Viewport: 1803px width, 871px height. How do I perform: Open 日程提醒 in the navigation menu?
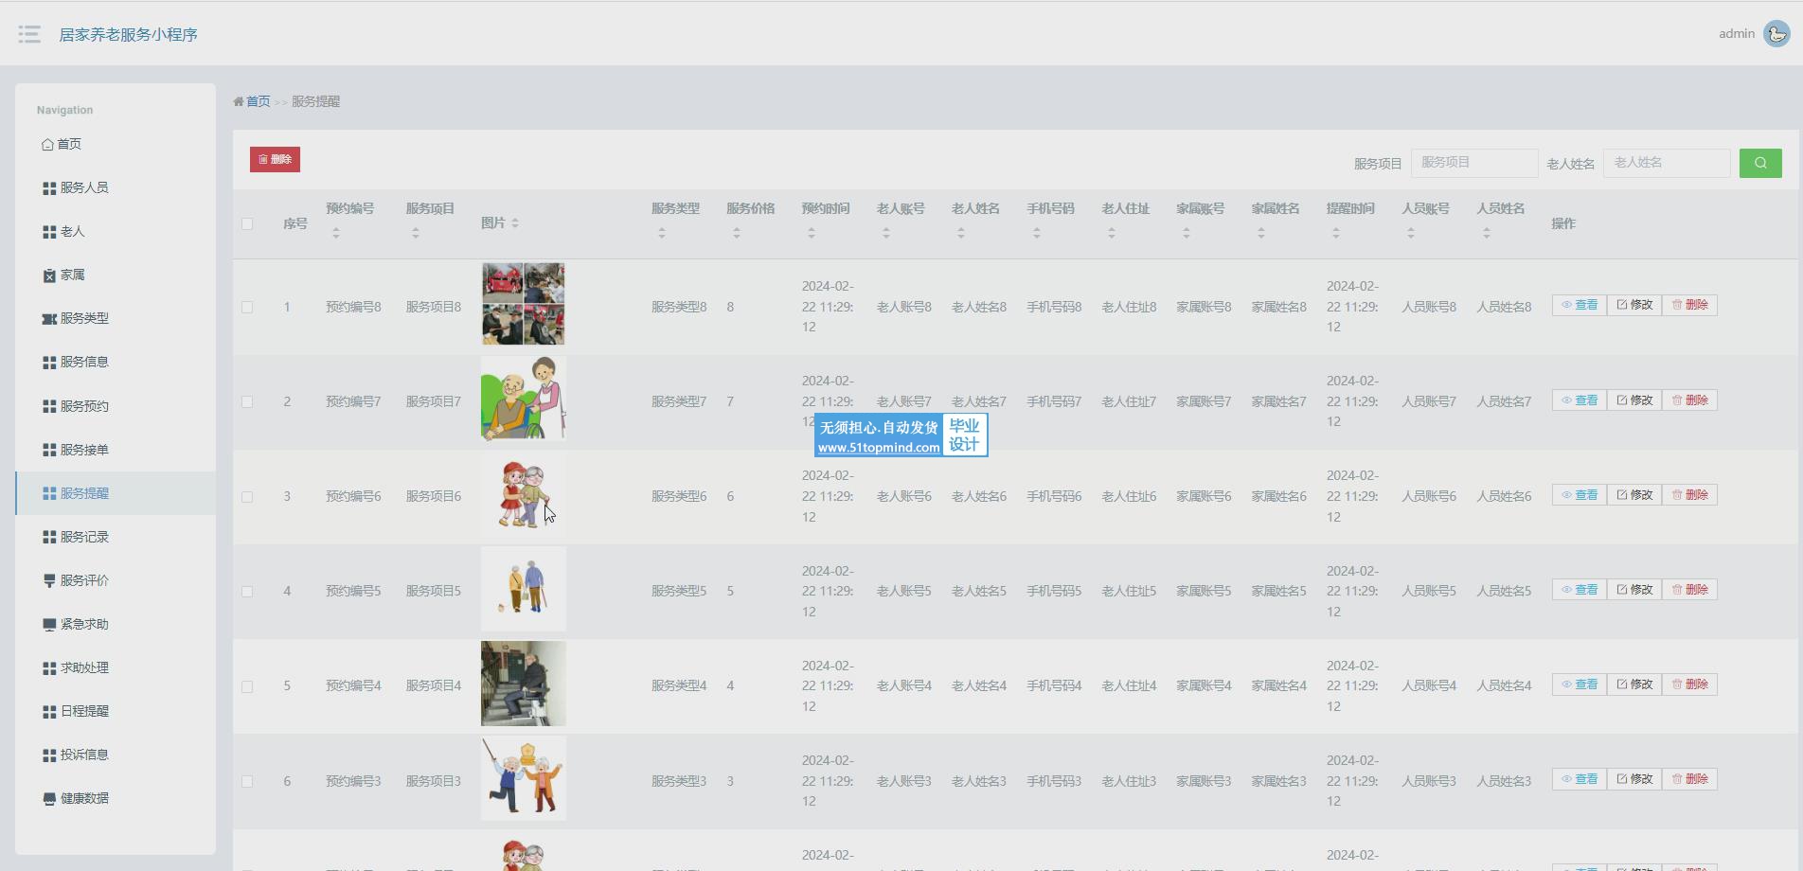click(116, 711)
